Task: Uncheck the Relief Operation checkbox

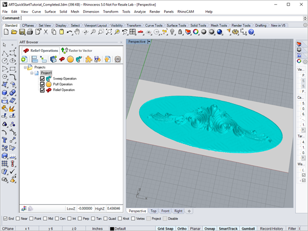Action: pyautogui.click(x=42, y=90)
